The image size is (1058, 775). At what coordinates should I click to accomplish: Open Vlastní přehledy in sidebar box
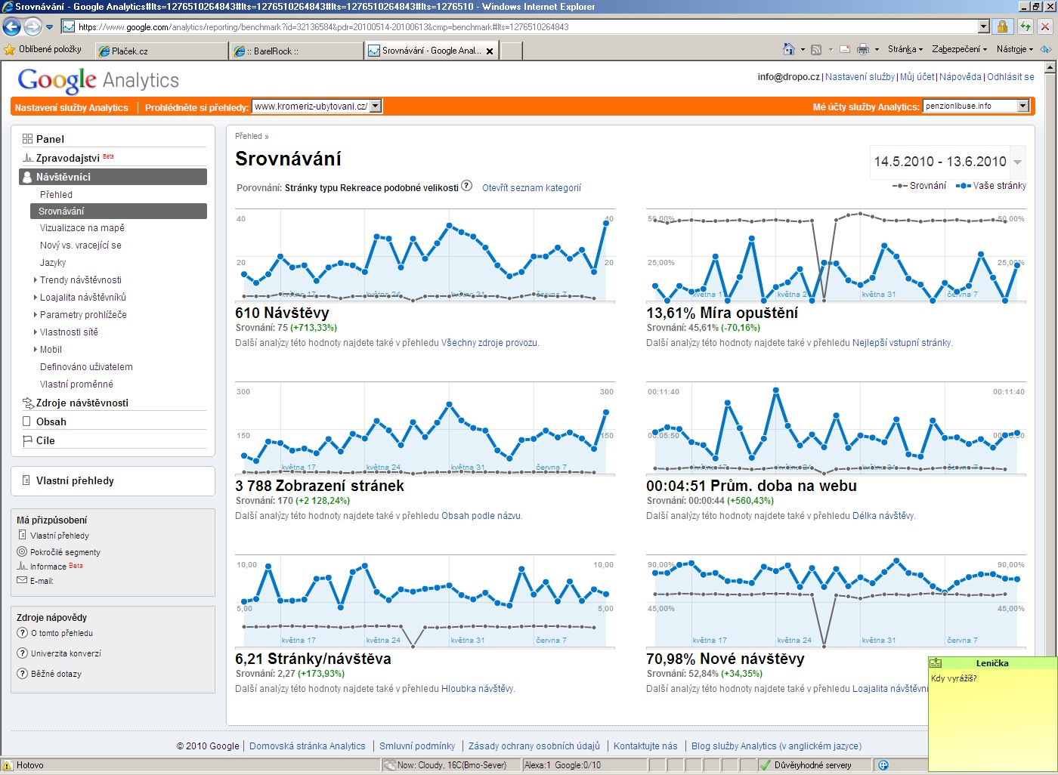pyautogui.click(x=75, y=480)
